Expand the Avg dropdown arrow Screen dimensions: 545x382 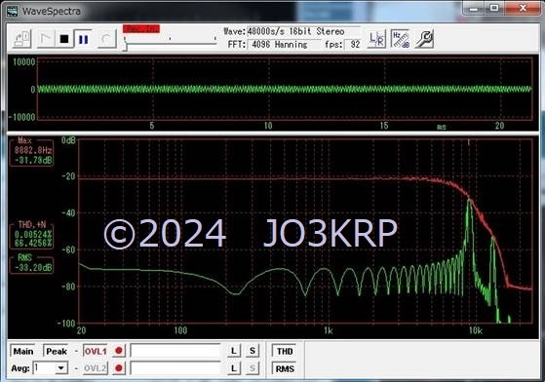[x=61, y=367]
